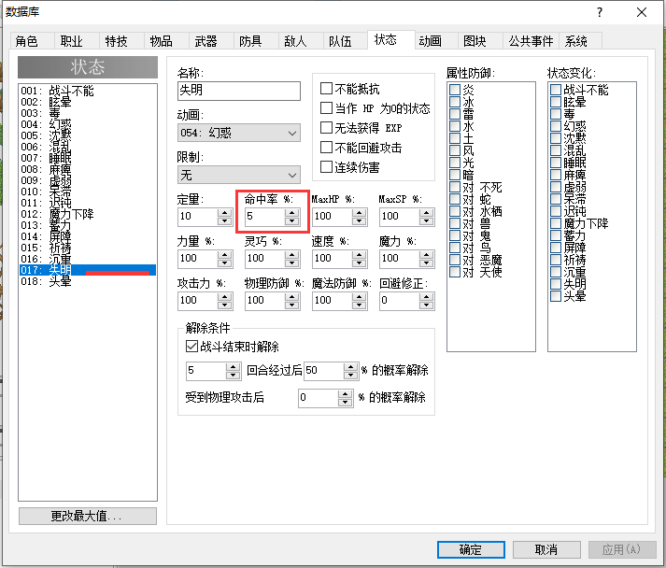666x568 pixels.
Task: Decrease the 定量 spinner value
Action: (x=224, y=220)
